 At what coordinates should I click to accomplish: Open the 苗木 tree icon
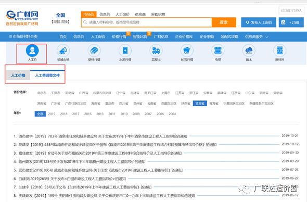point(249,51)
